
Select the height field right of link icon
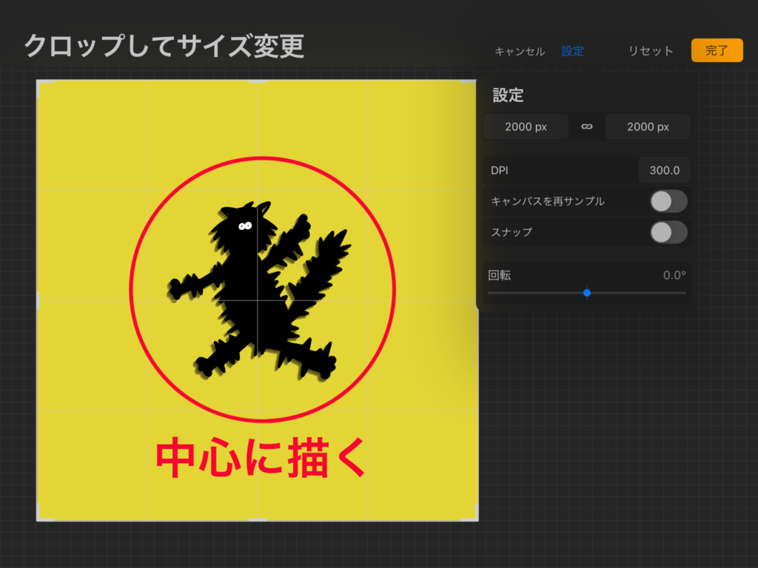click(x=648, y=126)
